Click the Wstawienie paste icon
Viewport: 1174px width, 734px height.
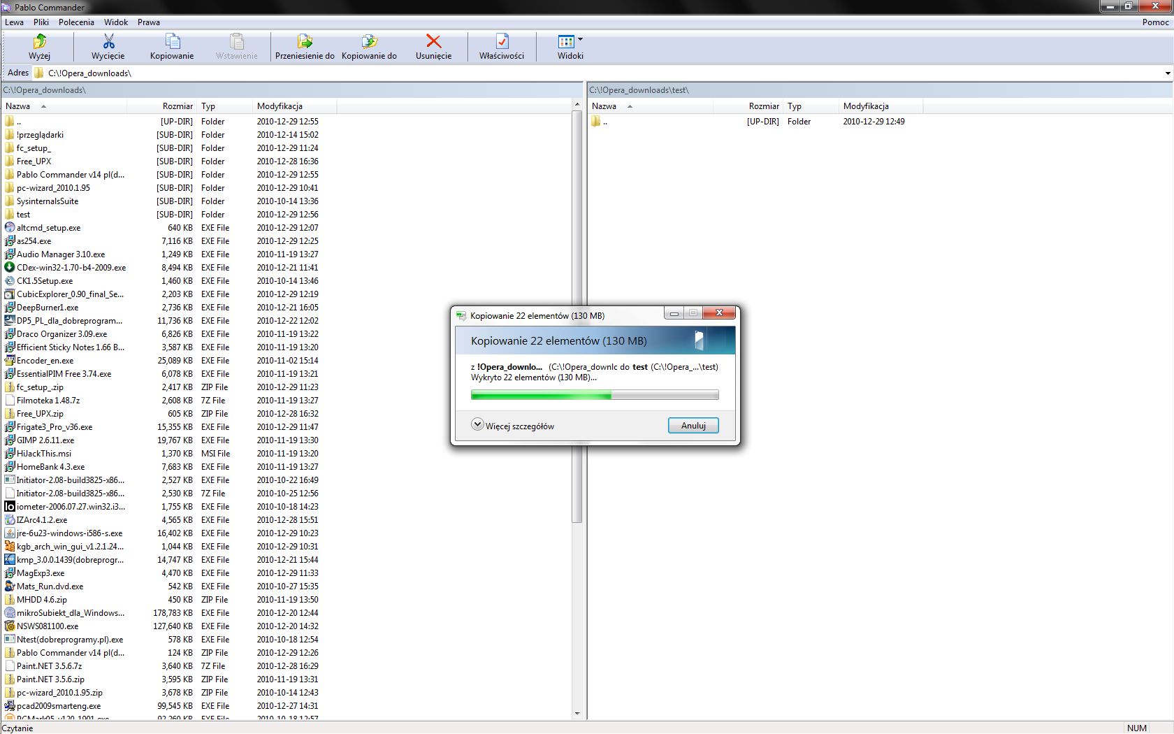237,41
